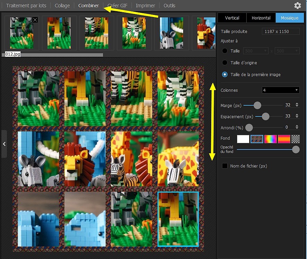
Task: Select the Taille radio option
Action: (x=225, y=51)
